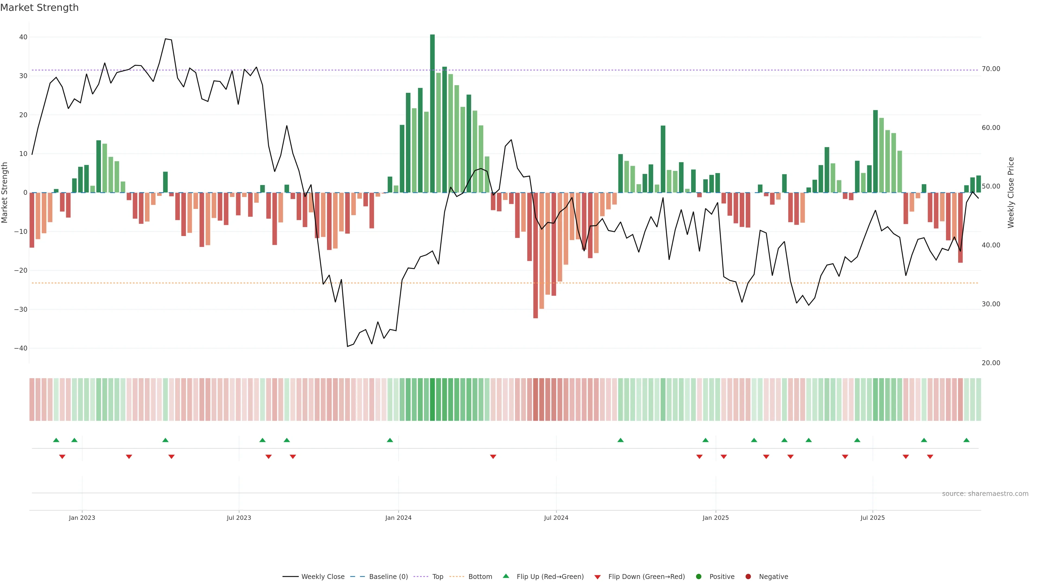
Task: Click the Market Strength chart title
Action: 39,8
